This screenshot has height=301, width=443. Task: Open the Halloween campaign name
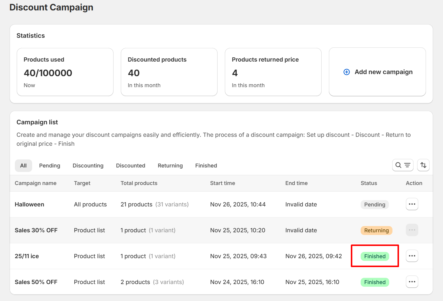(29, 205)
